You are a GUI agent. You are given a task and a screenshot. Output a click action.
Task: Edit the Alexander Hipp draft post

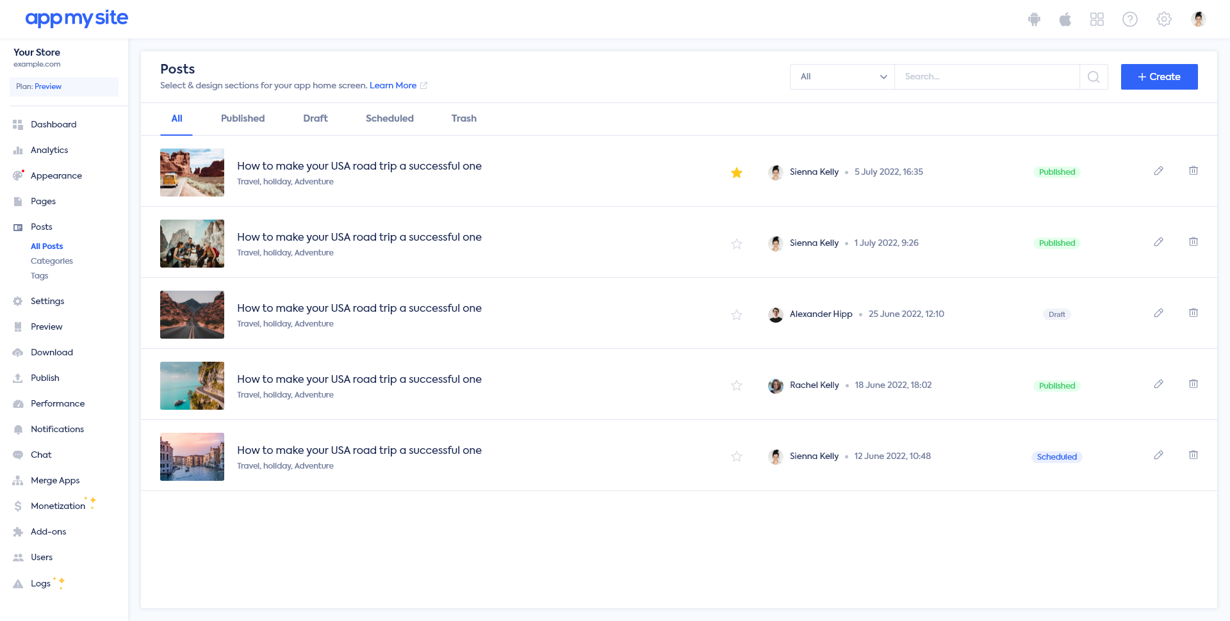click(x=1158, y=313)
